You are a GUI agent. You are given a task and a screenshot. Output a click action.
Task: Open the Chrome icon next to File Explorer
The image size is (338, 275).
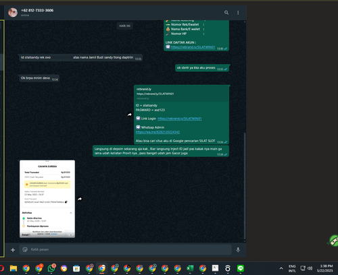coord(26,268)
